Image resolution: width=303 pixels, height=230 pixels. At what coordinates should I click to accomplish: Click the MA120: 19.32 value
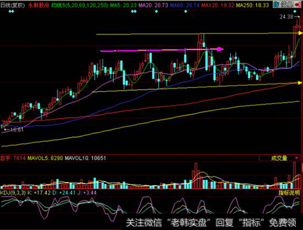218,5
